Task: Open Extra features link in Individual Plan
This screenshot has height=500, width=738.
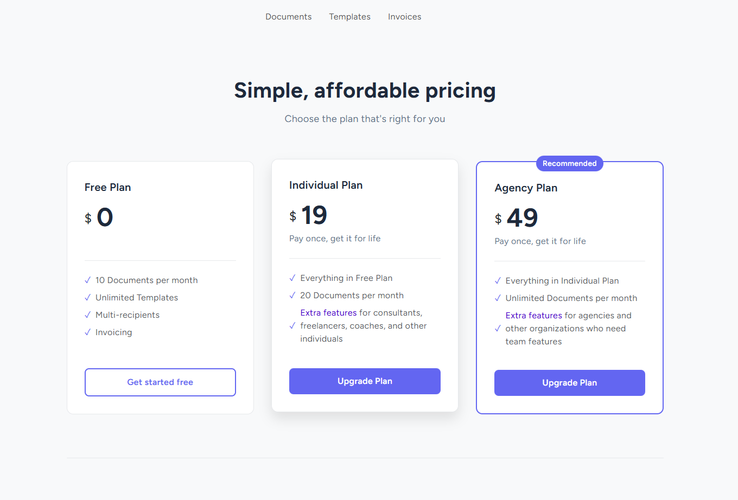Action: click(328, 312)
